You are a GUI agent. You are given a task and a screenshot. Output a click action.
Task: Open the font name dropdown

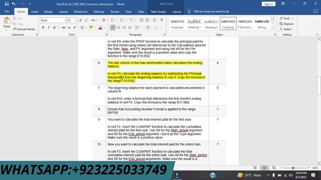click(65, 20)
